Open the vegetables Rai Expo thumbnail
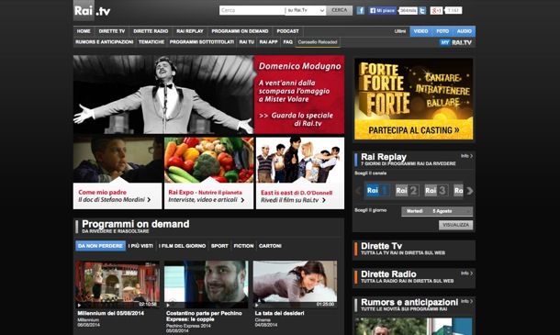The height and width of the screenshot is (335, 560). 209,160
